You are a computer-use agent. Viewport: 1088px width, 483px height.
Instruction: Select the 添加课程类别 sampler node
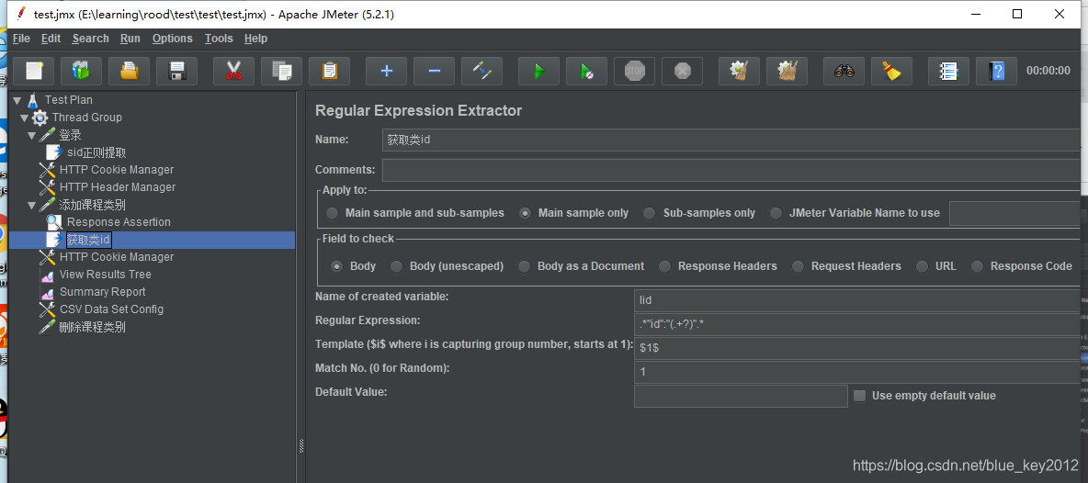pos(92,205)
